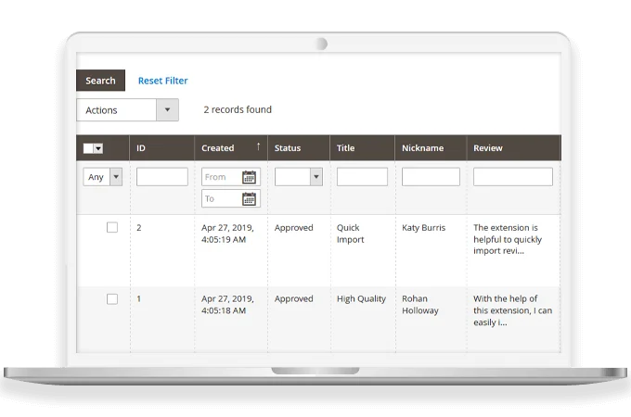Viewport: 631px width, 417px height.
Task: Expand the Actions dropdown
Action: pyautogui.click(x=167, y=110)
